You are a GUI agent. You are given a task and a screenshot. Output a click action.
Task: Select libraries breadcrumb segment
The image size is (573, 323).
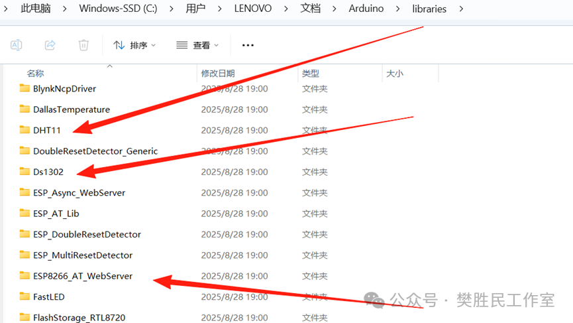(429, 9)
